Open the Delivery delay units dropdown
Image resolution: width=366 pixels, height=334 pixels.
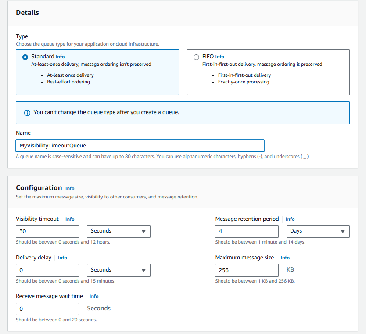coord(118,270)
